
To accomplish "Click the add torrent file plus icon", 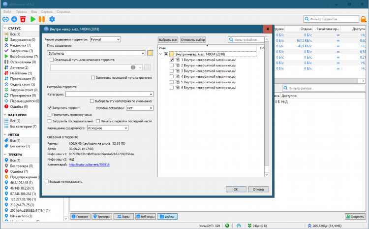I will click(x=14, y=19).
